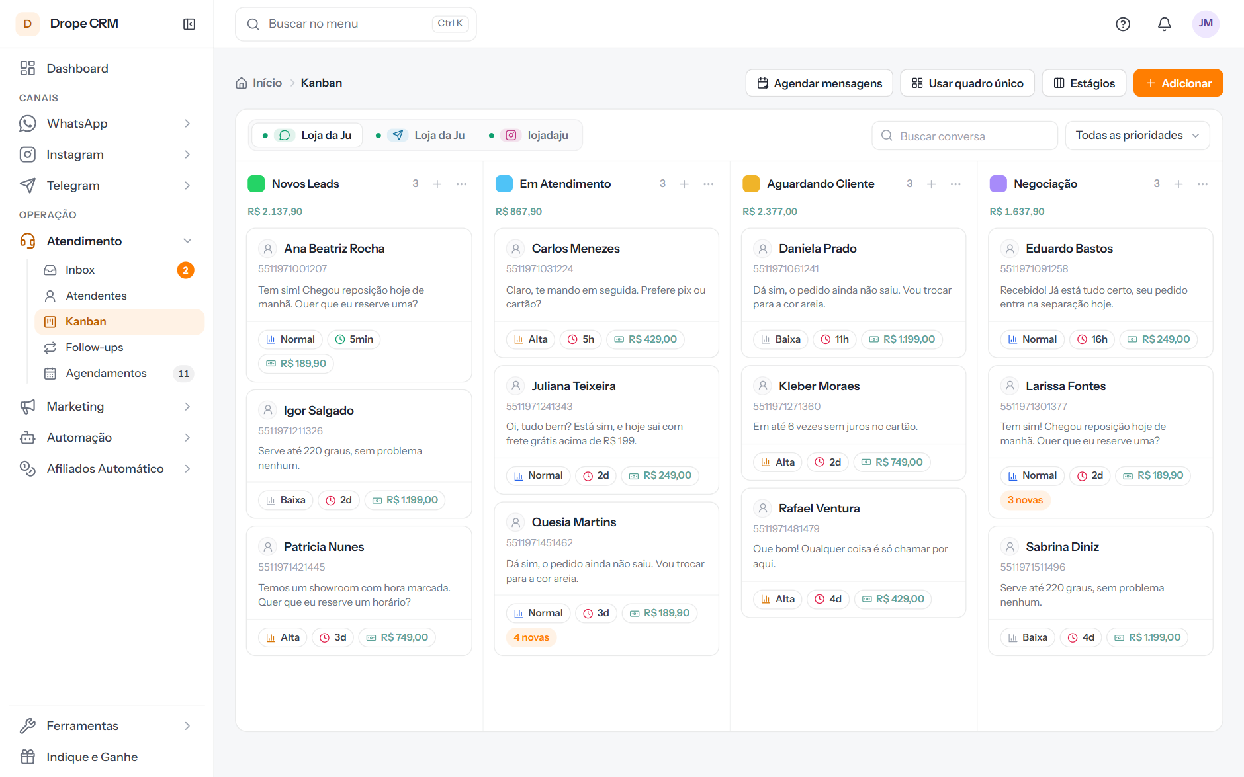Expand Afiliados Automático menu
Viewport: 1244px width, 777px height.
(x=107, y=468)
